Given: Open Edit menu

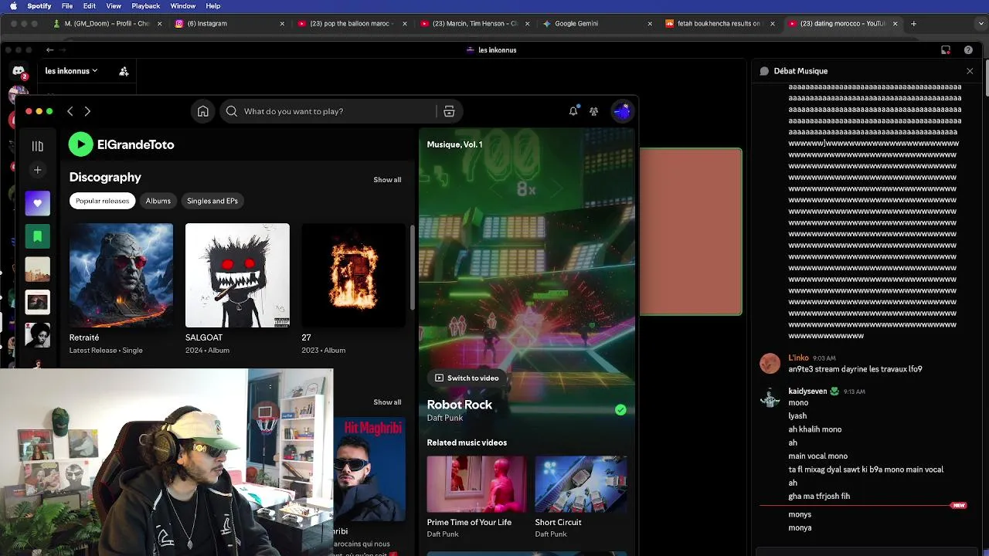Looking at the screenshot, I should pos(90,6).
